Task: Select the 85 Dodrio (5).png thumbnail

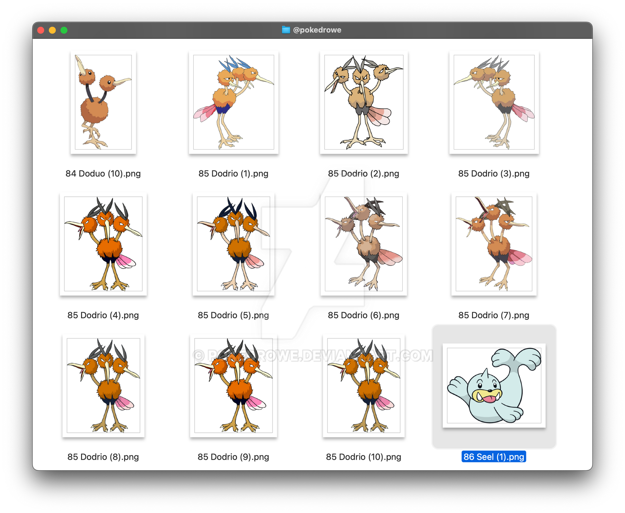Action: (x=233, y=244)
